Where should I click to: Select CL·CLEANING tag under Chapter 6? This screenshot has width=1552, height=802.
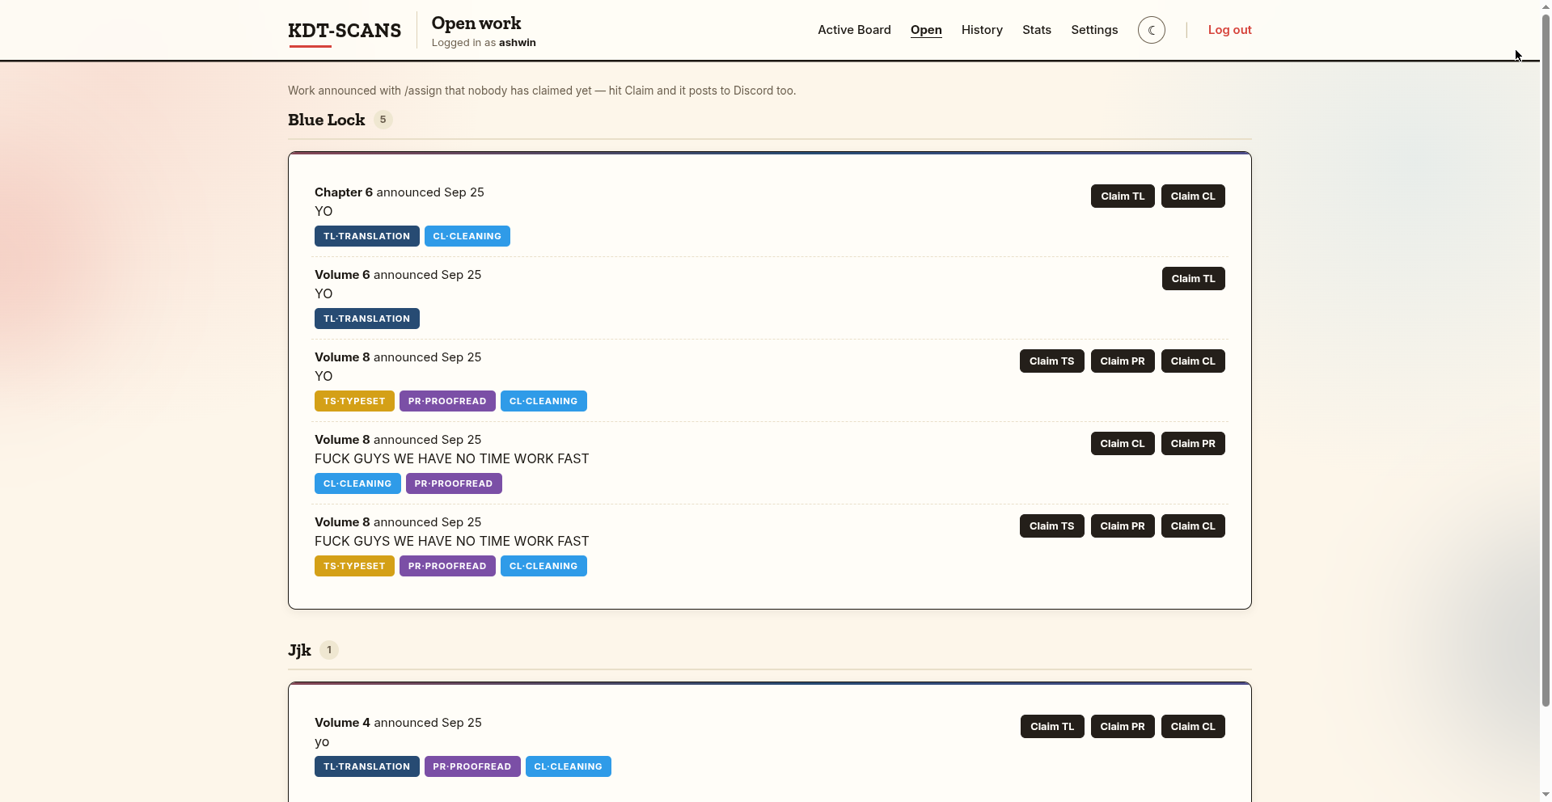[x=467, y=236]
